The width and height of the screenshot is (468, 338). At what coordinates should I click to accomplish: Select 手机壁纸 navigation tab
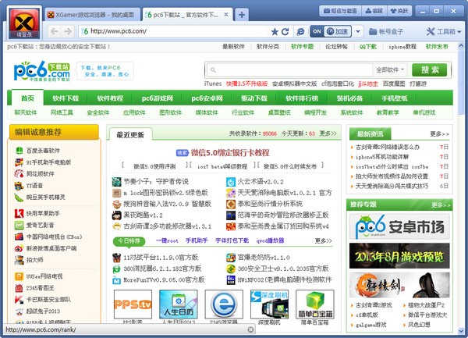pyautogui.click(x=394, y=98)
